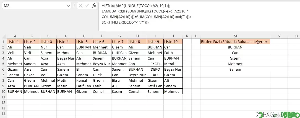Select cell Kasım in Liste-7

[x=119, y=92]
